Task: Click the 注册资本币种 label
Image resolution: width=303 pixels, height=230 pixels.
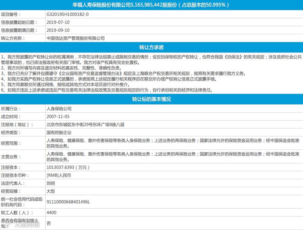Action: [x=15, y=175]
